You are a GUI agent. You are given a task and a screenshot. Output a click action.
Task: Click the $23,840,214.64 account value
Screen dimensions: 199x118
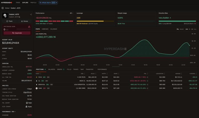coord(11,43)
